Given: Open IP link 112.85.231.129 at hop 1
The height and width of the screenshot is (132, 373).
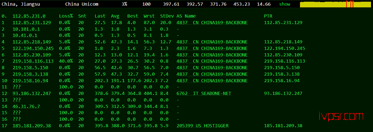Looking at the screenshot, I should tap(32, 23).
